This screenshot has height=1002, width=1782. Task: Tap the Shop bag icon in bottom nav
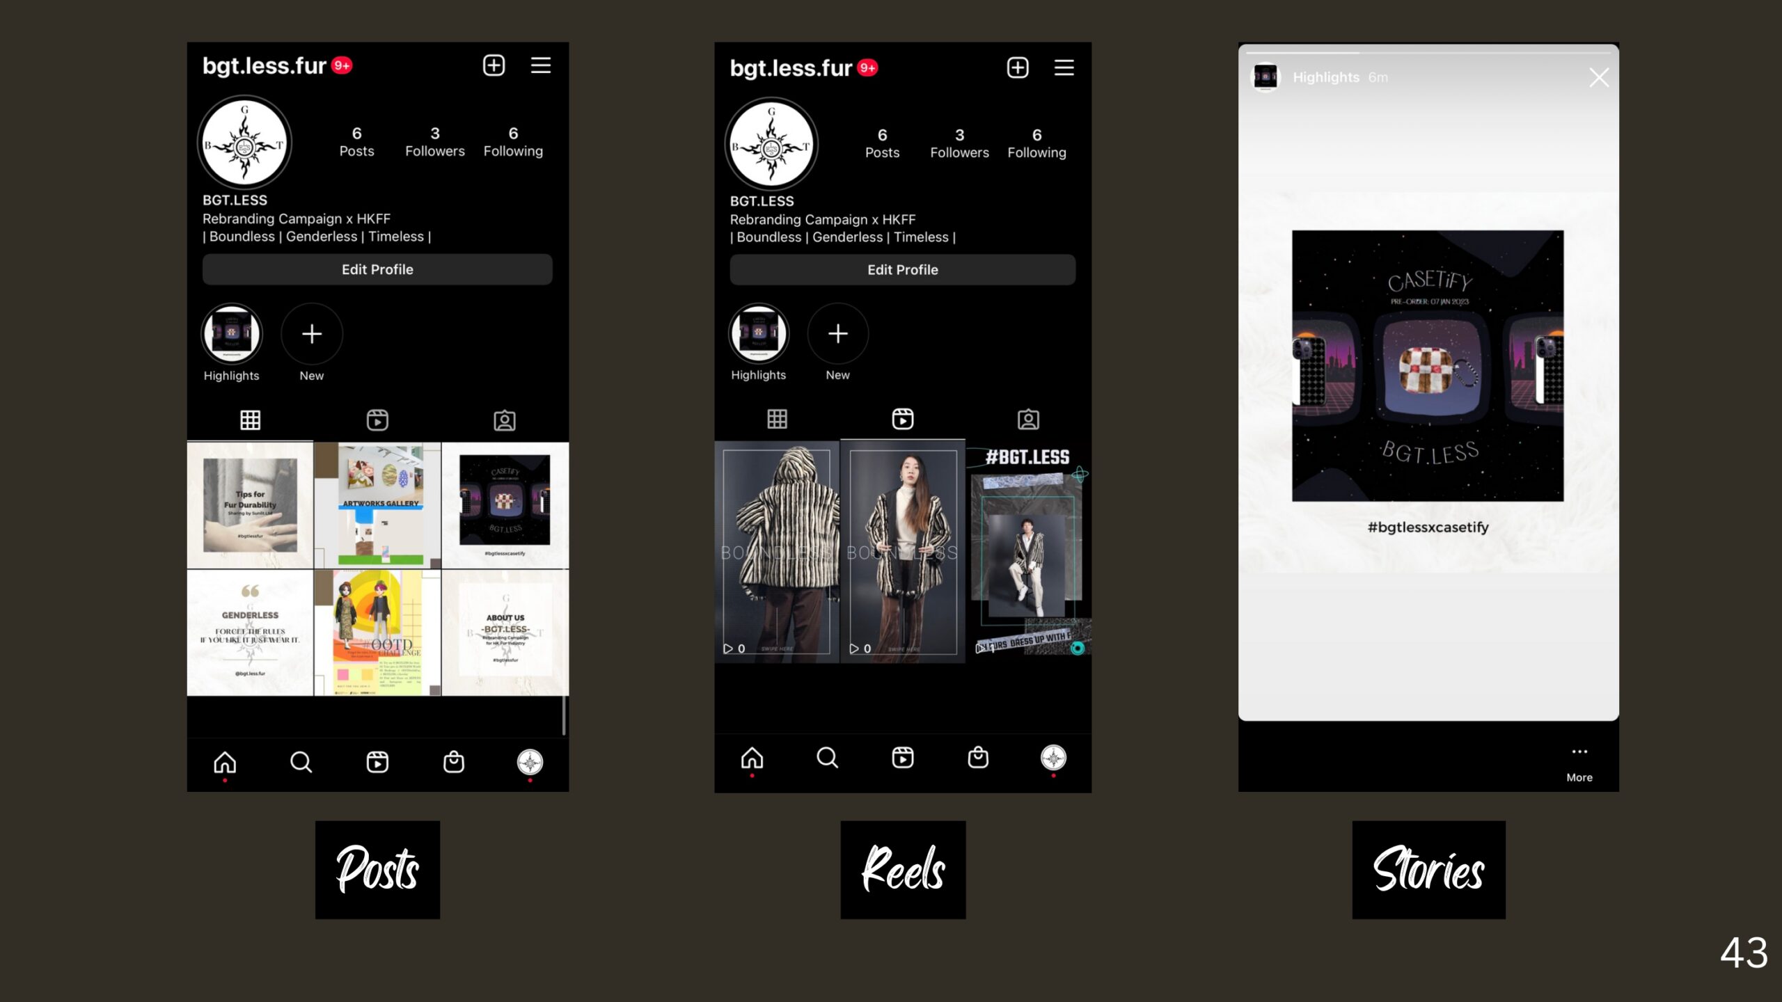(454, 762)
